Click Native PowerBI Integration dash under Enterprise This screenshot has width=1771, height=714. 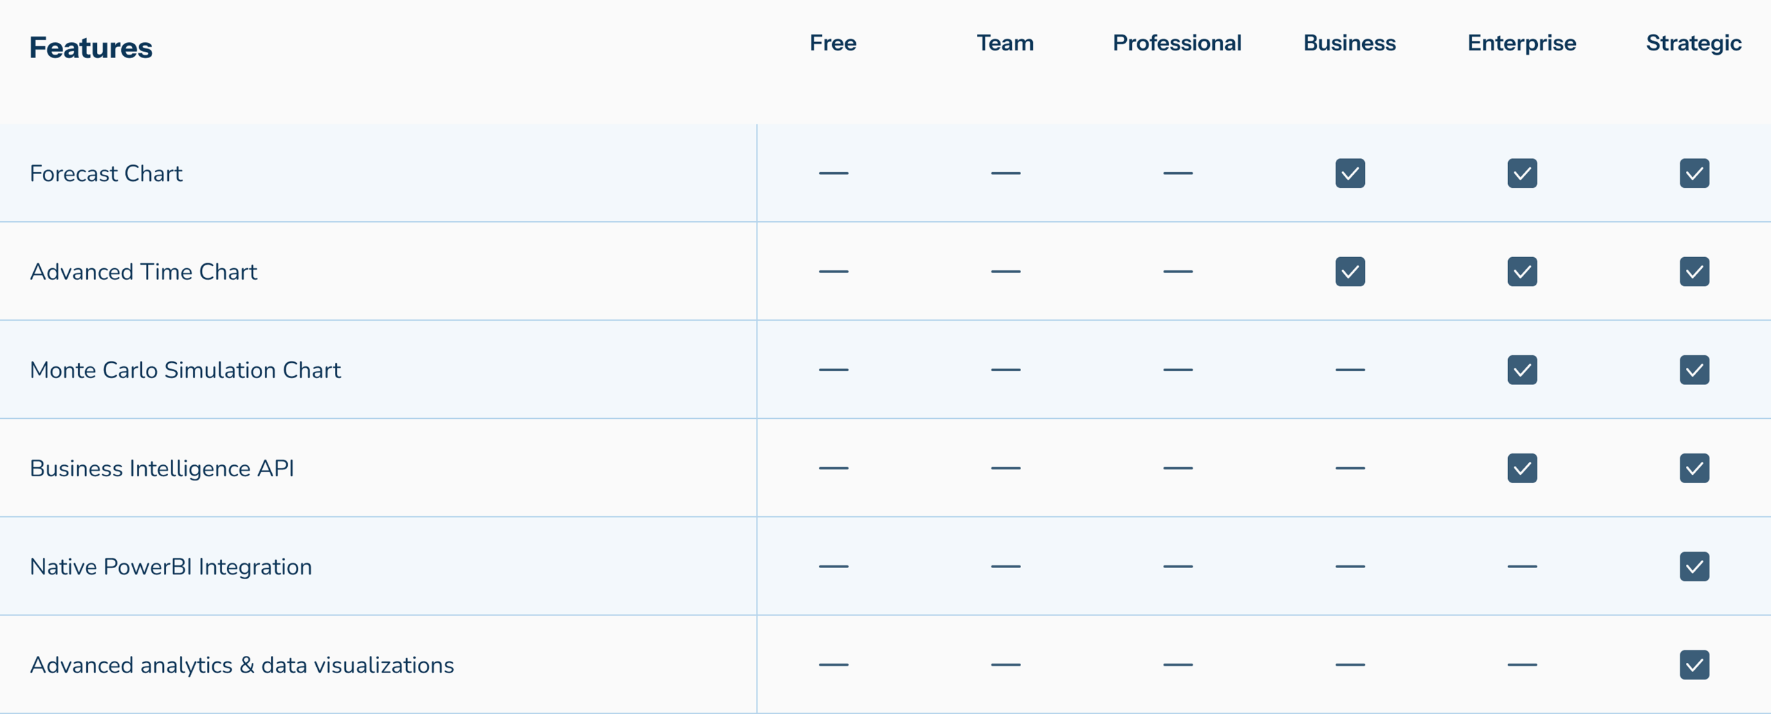(x=1522, y=566)
